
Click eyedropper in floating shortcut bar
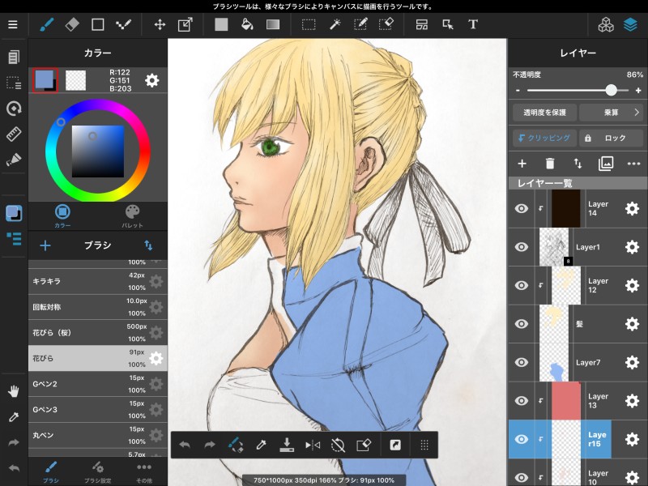(x=261, y=445)
